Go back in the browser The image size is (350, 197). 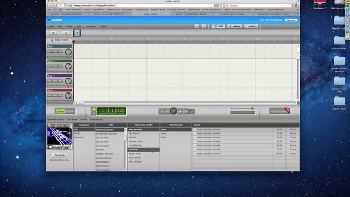(x=50, y=5)
